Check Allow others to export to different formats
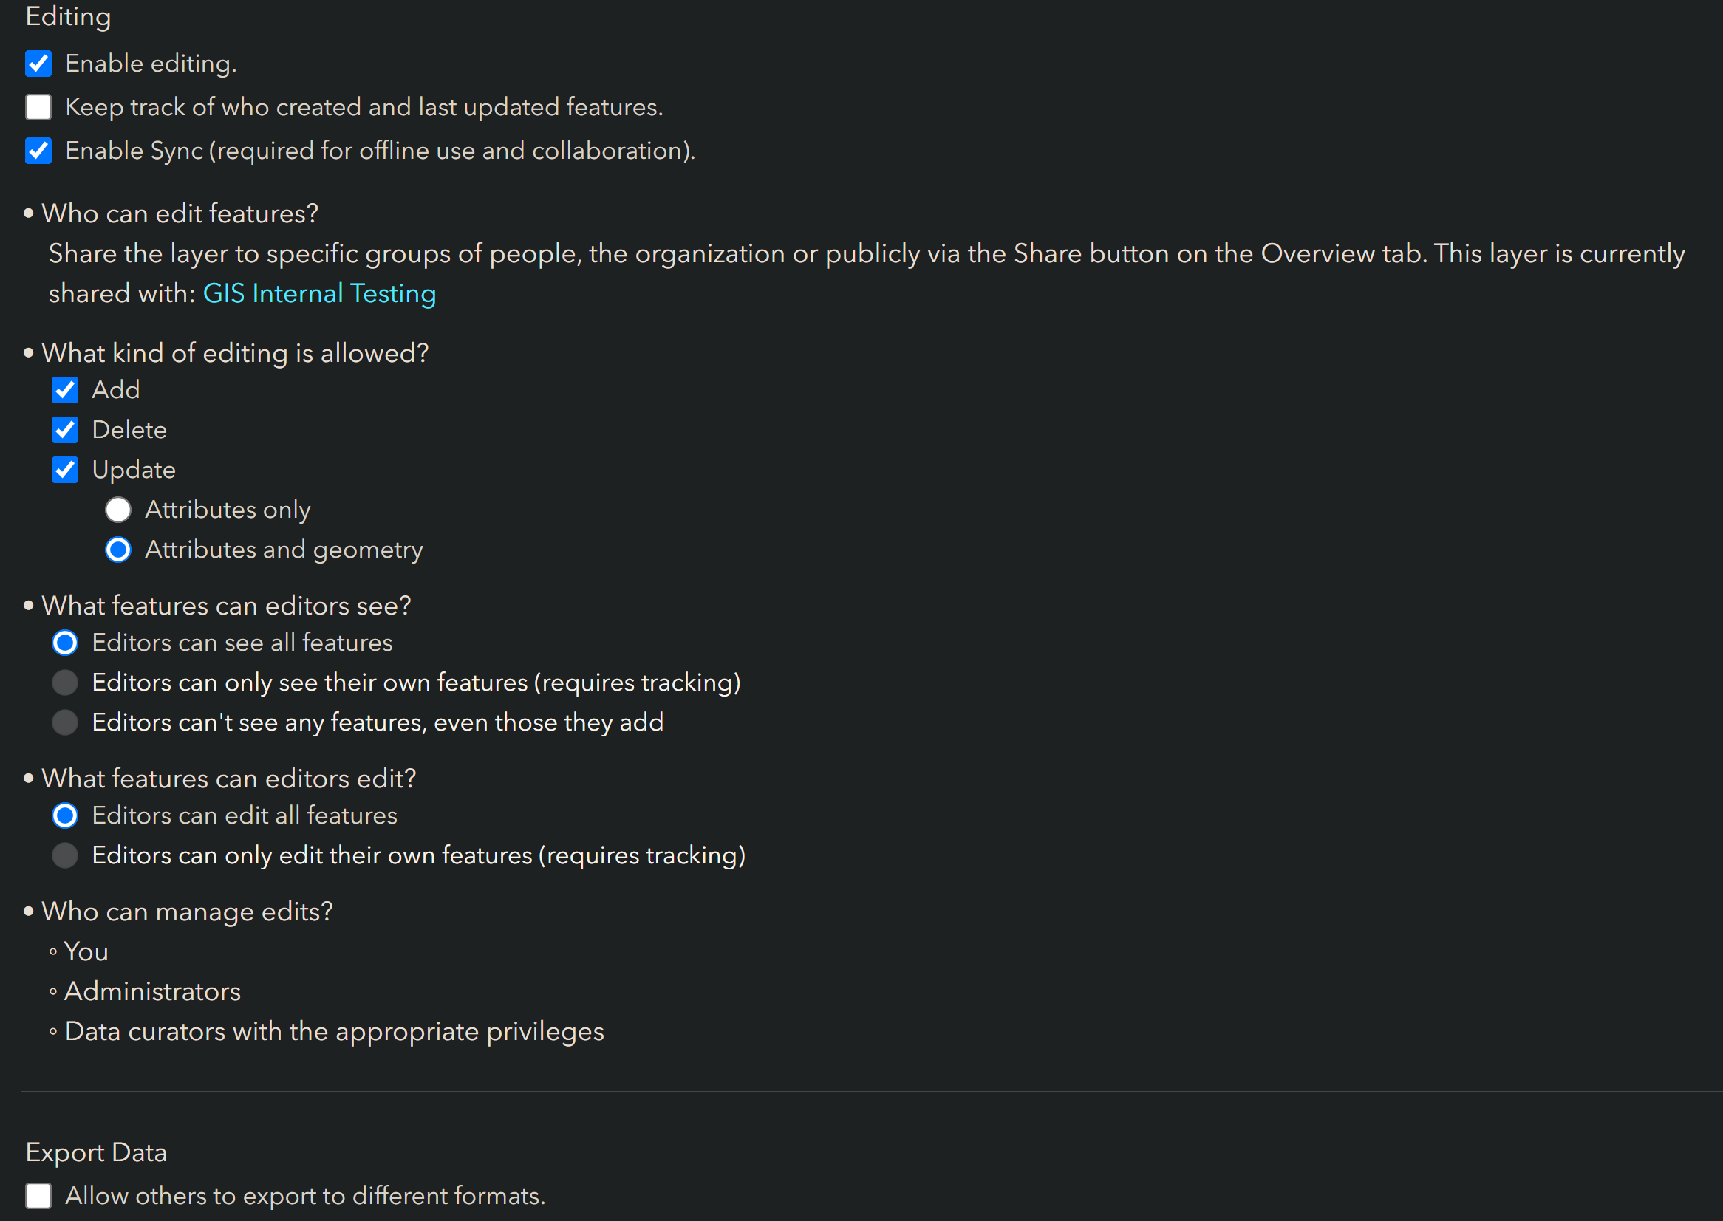 click(38, 1195)
